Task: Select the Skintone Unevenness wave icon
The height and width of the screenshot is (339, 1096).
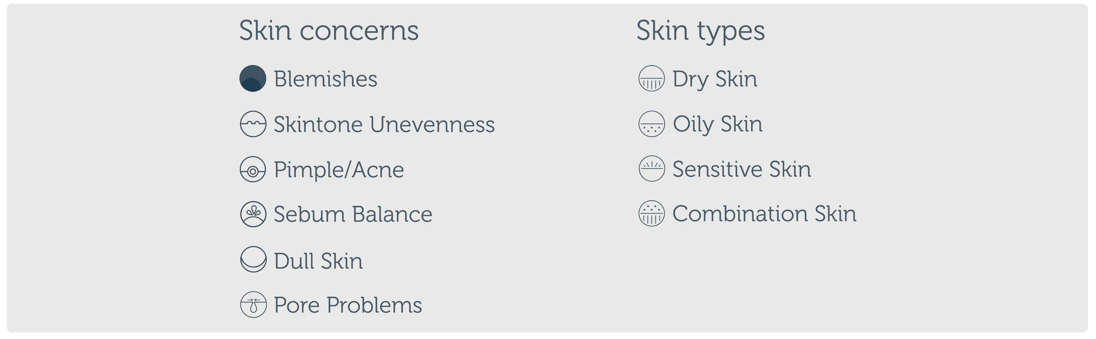Action: click(x=252, y=124)
